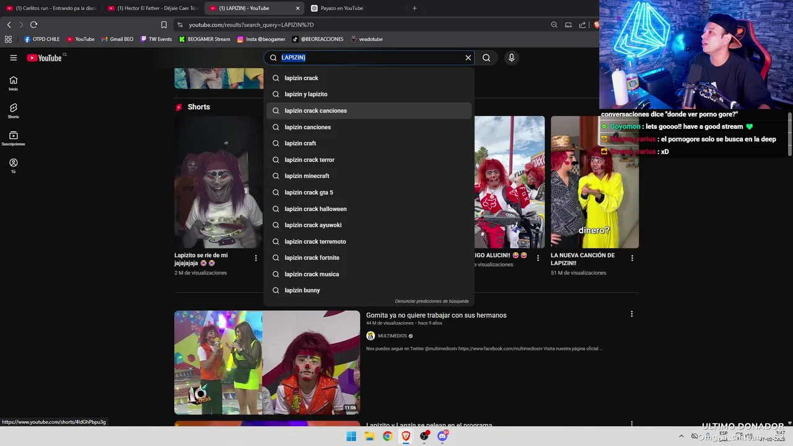The height and width of the screenshot is (446, 793).
Task: Open the Tú profile sidebar icon
Action: (13, 165)
